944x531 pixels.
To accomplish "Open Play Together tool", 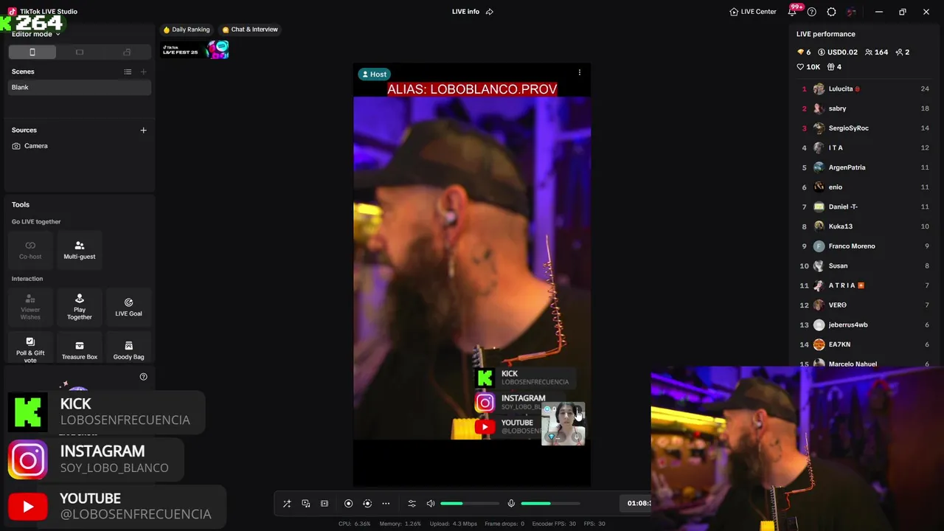I will 80,307.
